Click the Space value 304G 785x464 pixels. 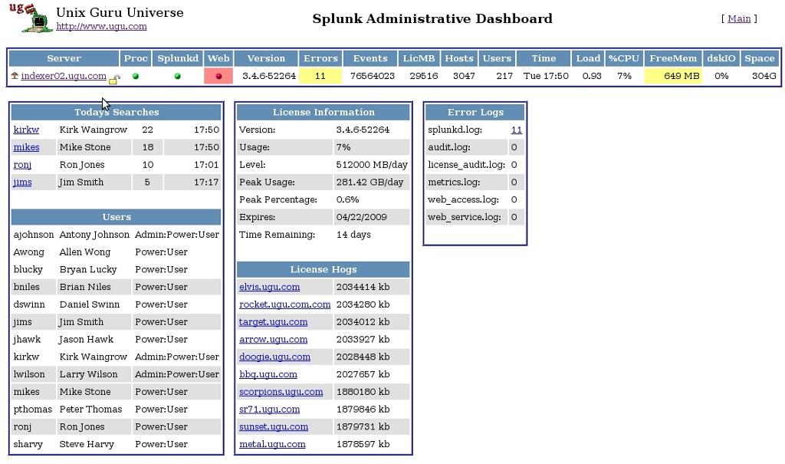click(x=764, y=76)
